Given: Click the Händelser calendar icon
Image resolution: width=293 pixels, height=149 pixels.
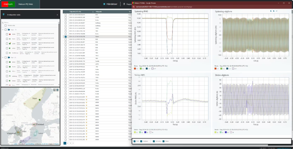Looking at the screenshot, I should click(x=104, y=4).
